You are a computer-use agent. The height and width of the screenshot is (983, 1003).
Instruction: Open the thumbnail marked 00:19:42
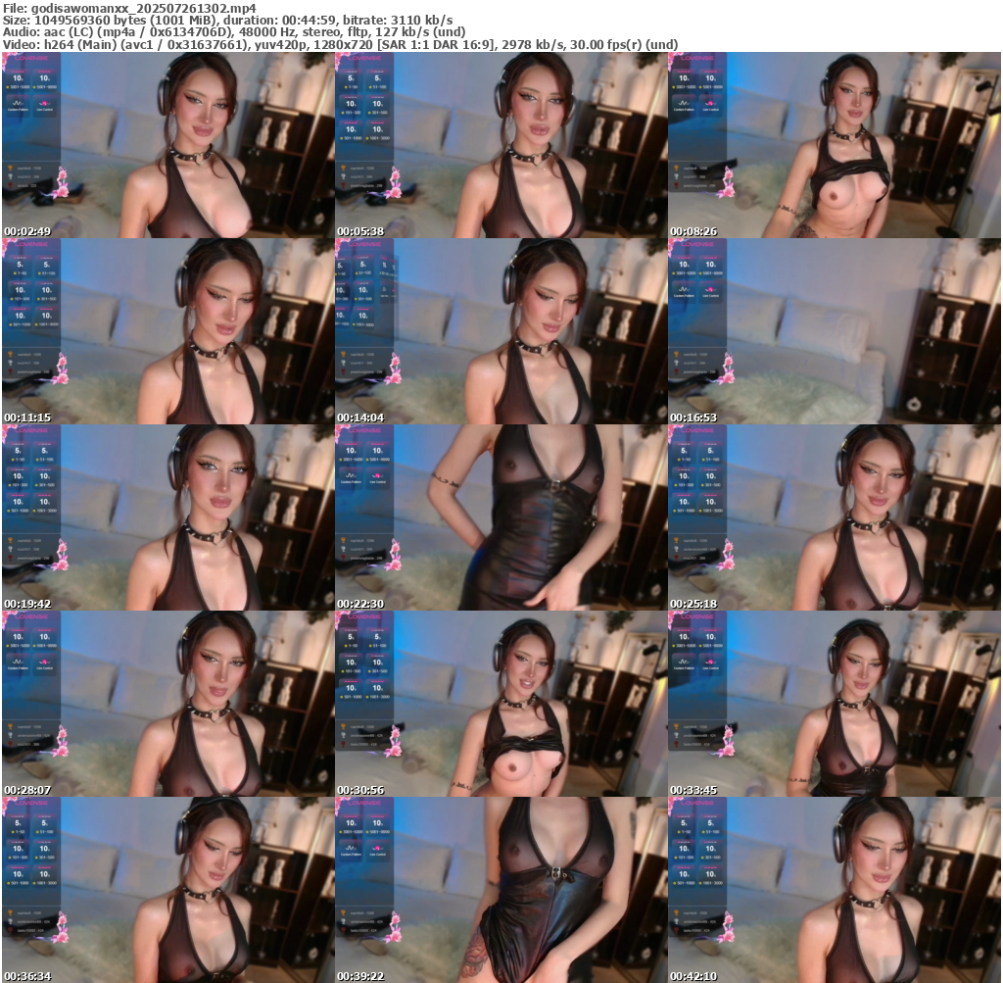point(167,517)
